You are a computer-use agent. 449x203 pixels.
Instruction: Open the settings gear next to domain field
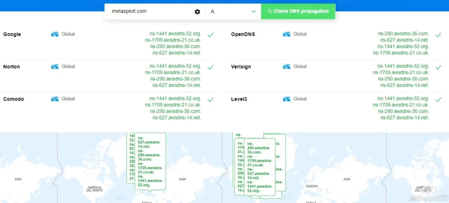coord(197,12)
